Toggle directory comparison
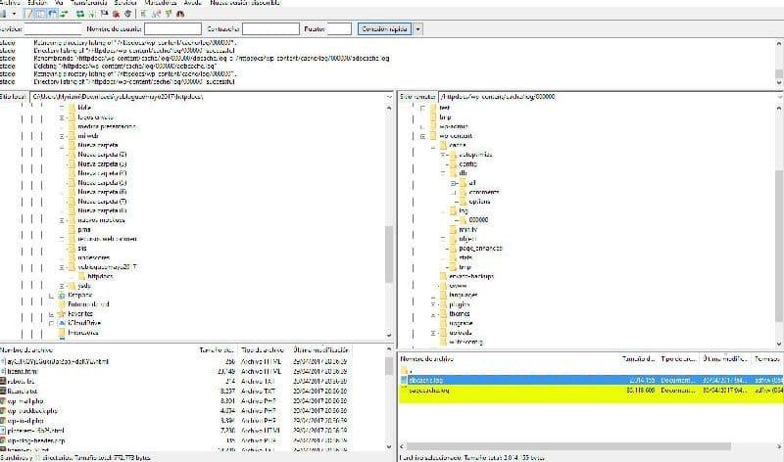 [156, 14]
